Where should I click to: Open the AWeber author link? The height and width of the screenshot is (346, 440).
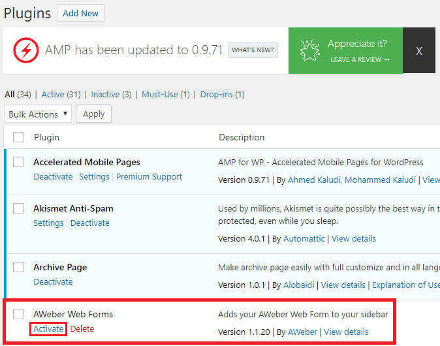coord(302,332)
